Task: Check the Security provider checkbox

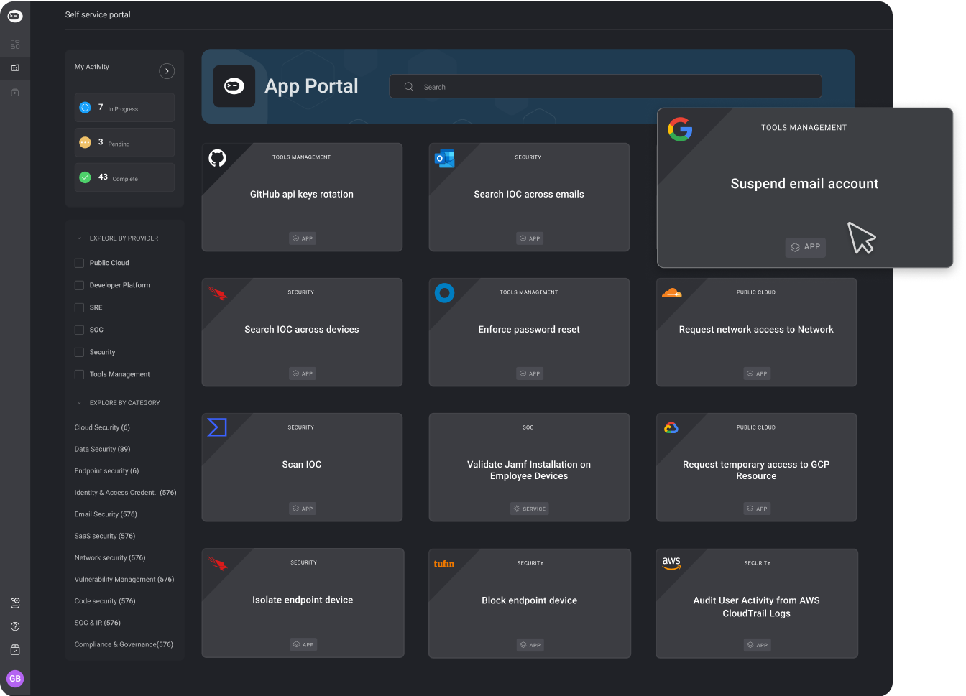Action: pyautogui.click(x=79, y=352)
